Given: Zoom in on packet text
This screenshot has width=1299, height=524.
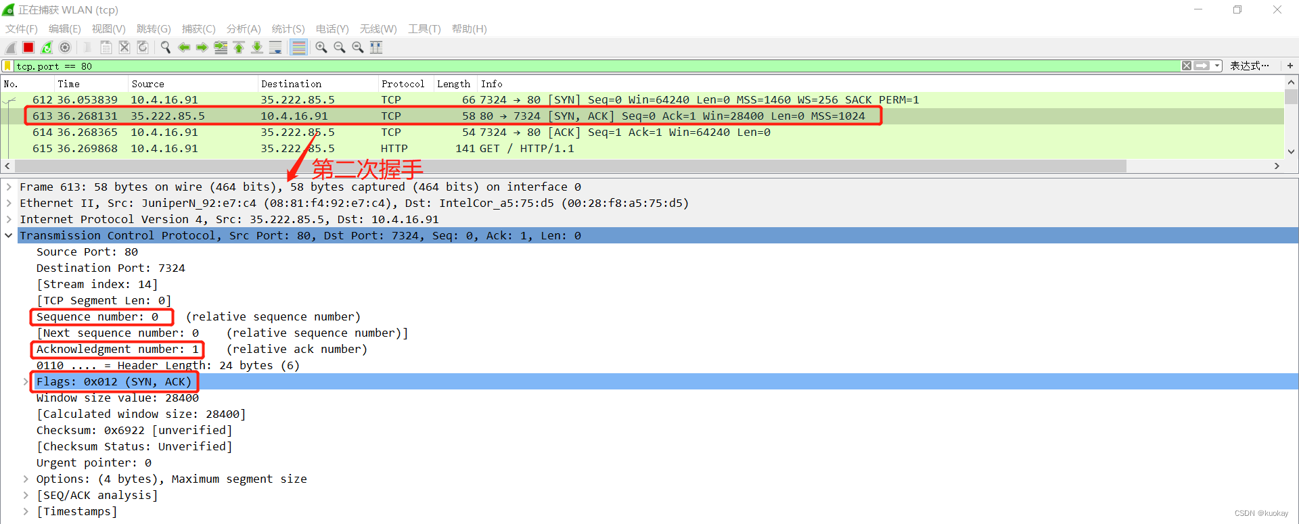Looking at the screenshot, I should [x=321, y=47].
